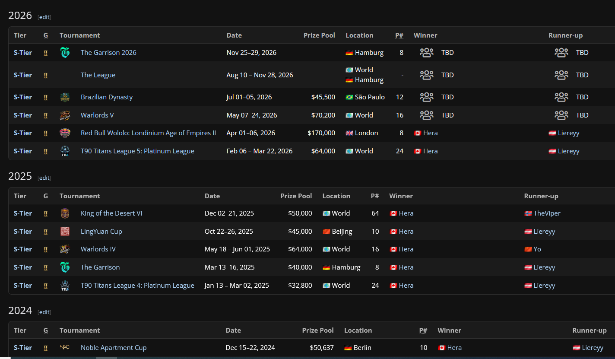The height and width of the screenshot is (359, 615).
Task: Open TheViper's player page
Action: click(547, 213)
